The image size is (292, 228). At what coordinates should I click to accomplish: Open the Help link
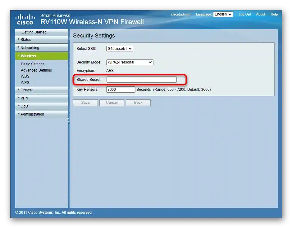(274, 14)
